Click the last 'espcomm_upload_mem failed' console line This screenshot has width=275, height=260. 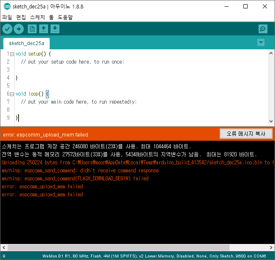point(42,195)
